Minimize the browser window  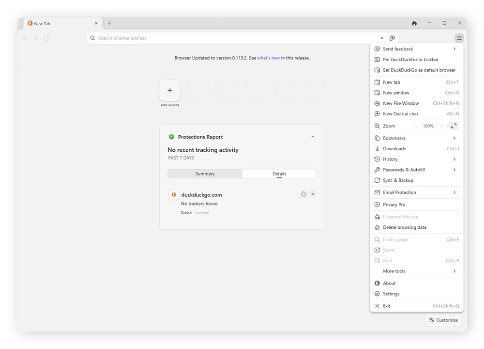(x=429, y=23)
